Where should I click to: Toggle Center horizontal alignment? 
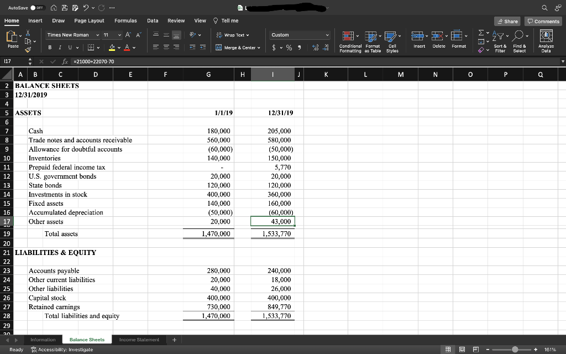pos(166,48)
